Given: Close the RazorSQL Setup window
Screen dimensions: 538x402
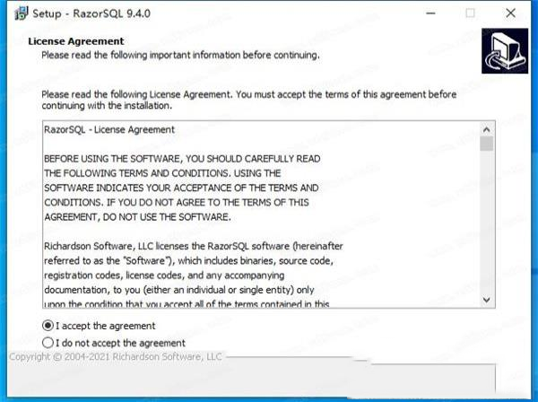Looking at the screenshot, I should coord(510,13).
